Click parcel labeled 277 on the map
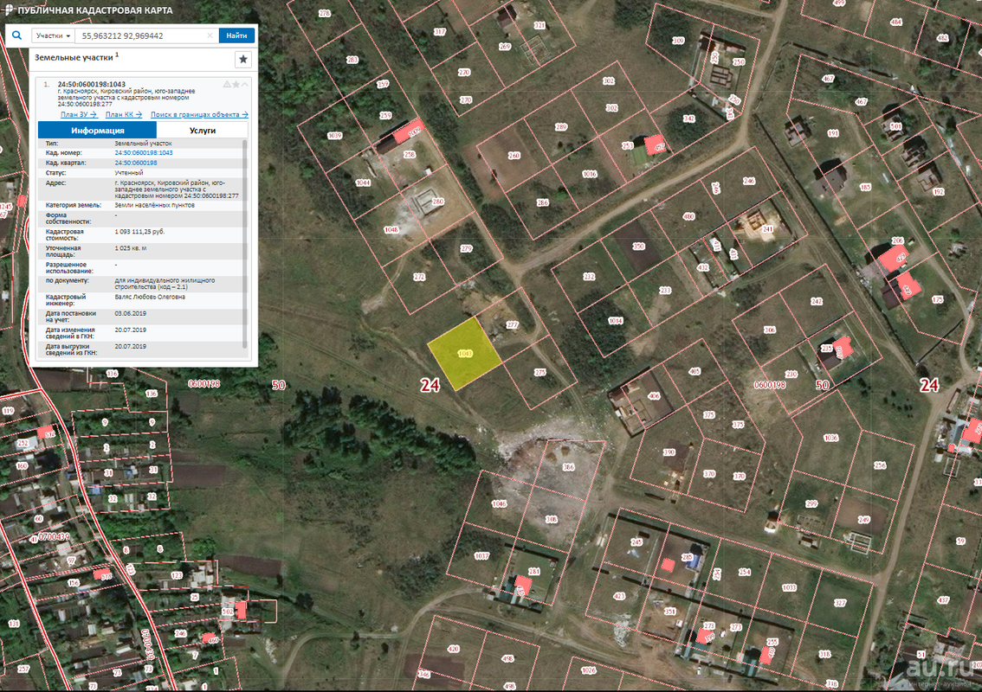Screen dimensions: 982x692 click(x=513, y=324)
